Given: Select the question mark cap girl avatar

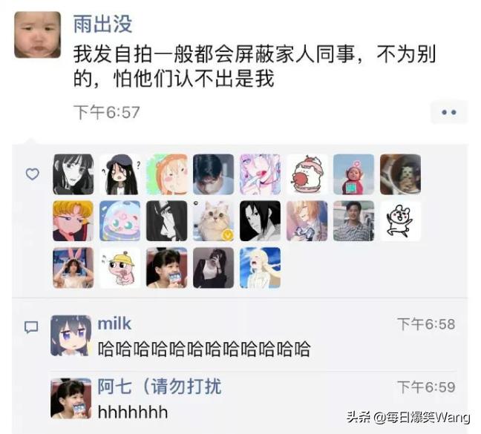Looking at the screenshot, I should click(120, 174).
